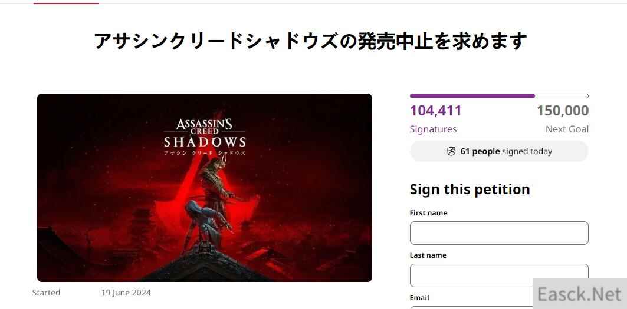Click the red tab indicator at top
The image size is (627, 309).
(66, 3)
